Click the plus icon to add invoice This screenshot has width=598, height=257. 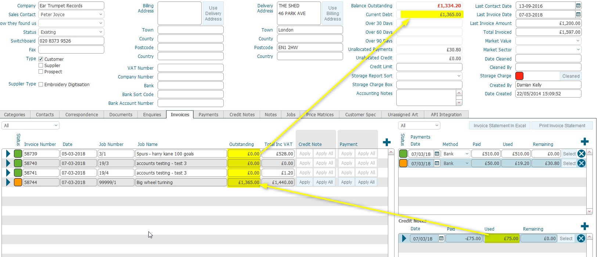click(386, 142)
